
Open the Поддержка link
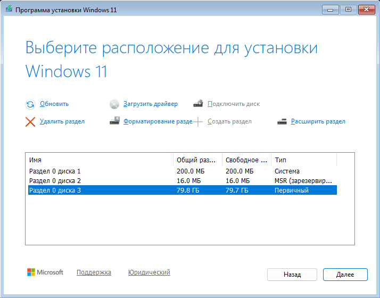pyautogui.click(x=94, y=272)
